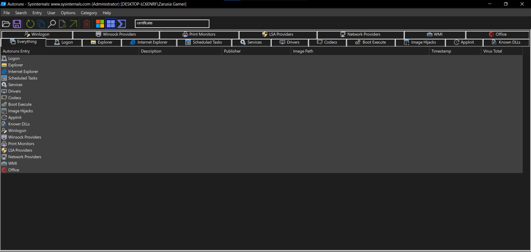Open Find with the magnifier icon
The width and height of the screenshot is (531, 252).
pyautogui.click(x=52, y=24)
